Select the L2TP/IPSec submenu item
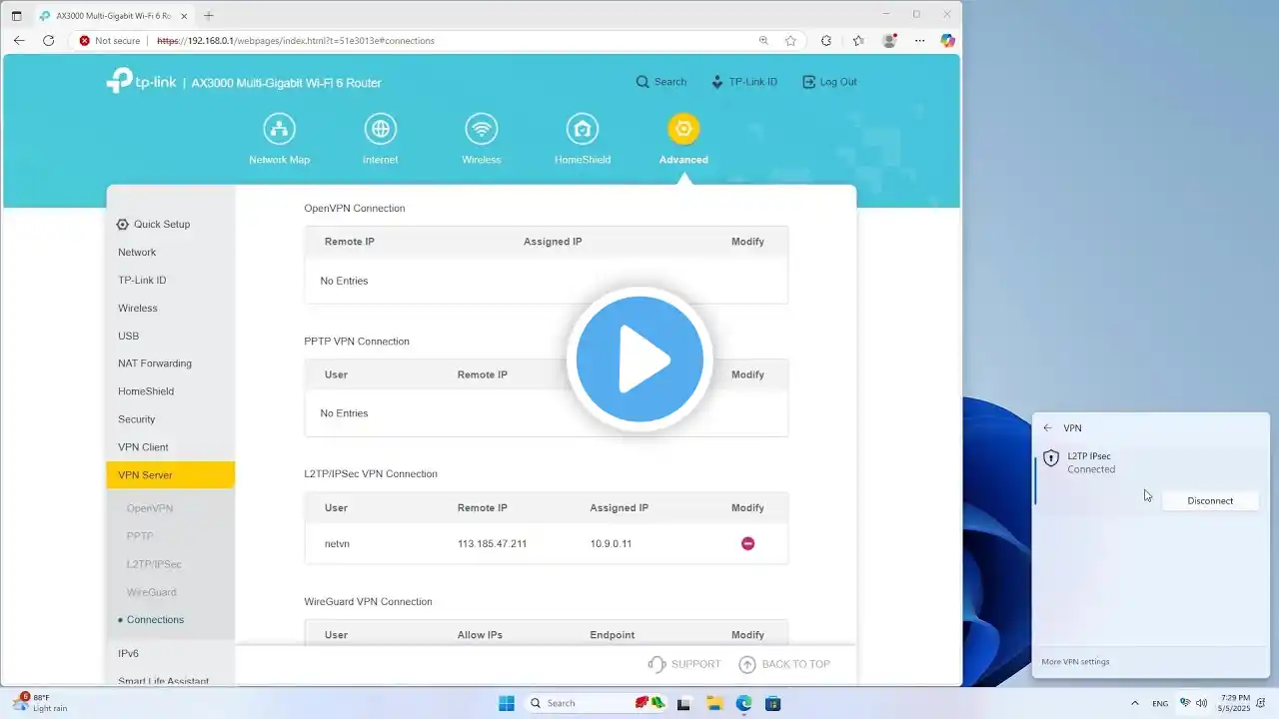The width and height of the screenshot is (1279, 719). pyautogui.click(x=154, y=564)
